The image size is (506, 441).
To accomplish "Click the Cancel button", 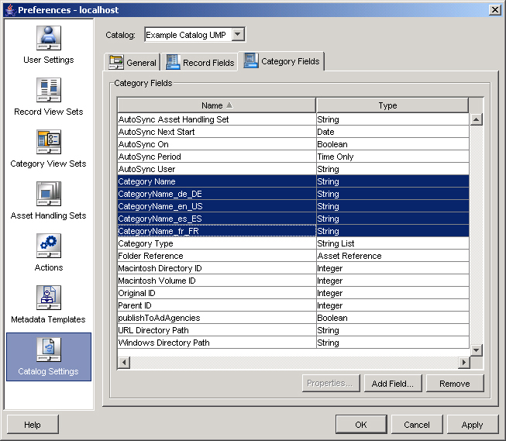I will click(x=417, y=424).
